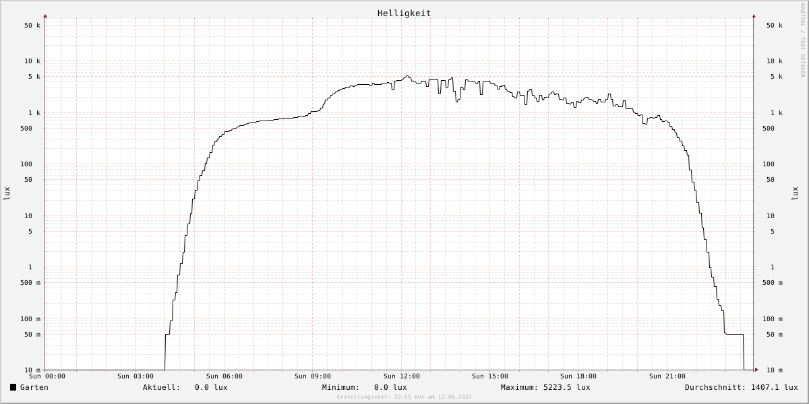Click the chart title Helligkeit
Viewport: 809px width, 404px height.
[404, 13]
